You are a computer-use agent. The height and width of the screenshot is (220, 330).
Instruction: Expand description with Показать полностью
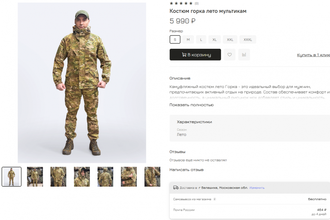click(x=191, y=105)
